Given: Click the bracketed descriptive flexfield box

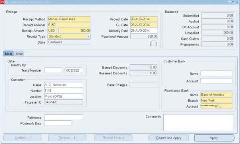Looking at the screenshot, I should click(x=154, y=44).
